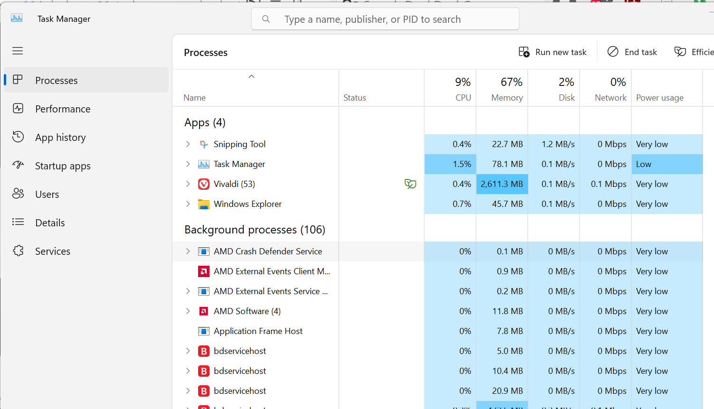This screenshot has height=409, width=714.
Task: Expand the AMD Software (4) group
Action: (x=188, y=311)
